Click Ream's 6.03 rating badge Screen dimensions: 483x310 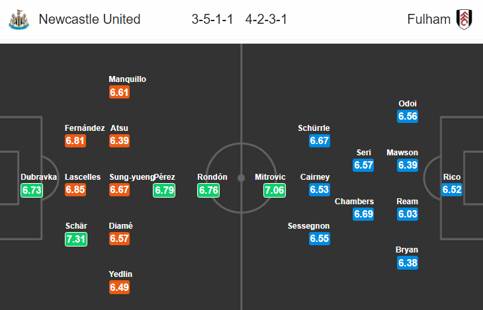[x=408, y=214]
